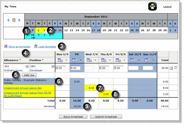The height and width of the screenshot is (125, 184).
Task: Click the PH column total 16.00
Action: [x=77, y=101]
